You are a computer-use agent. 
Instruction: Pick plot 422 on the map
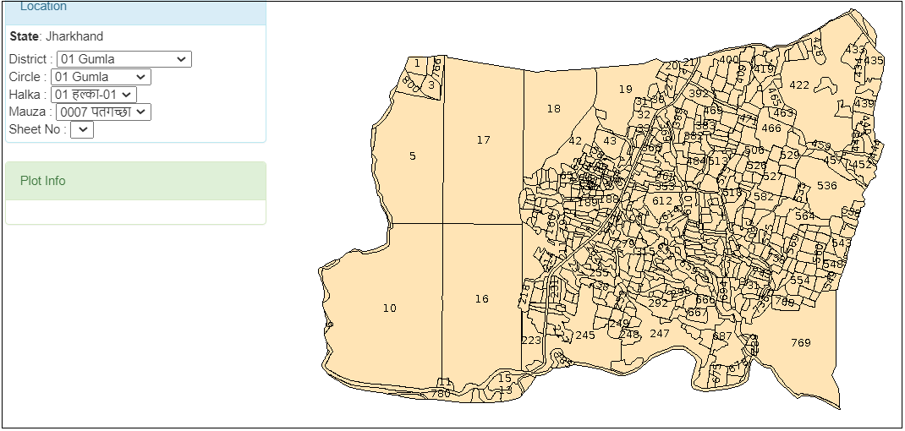click(799, 85)
